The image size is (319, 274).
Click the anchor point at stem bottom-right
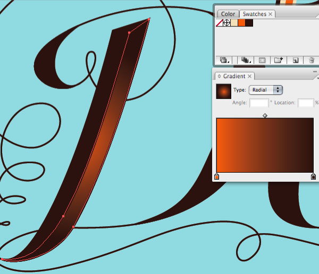click(x=73, y=227)
